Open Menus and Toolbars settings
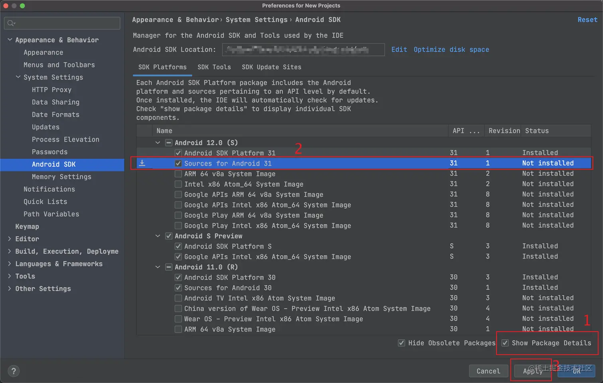 (x=59, y=65)
